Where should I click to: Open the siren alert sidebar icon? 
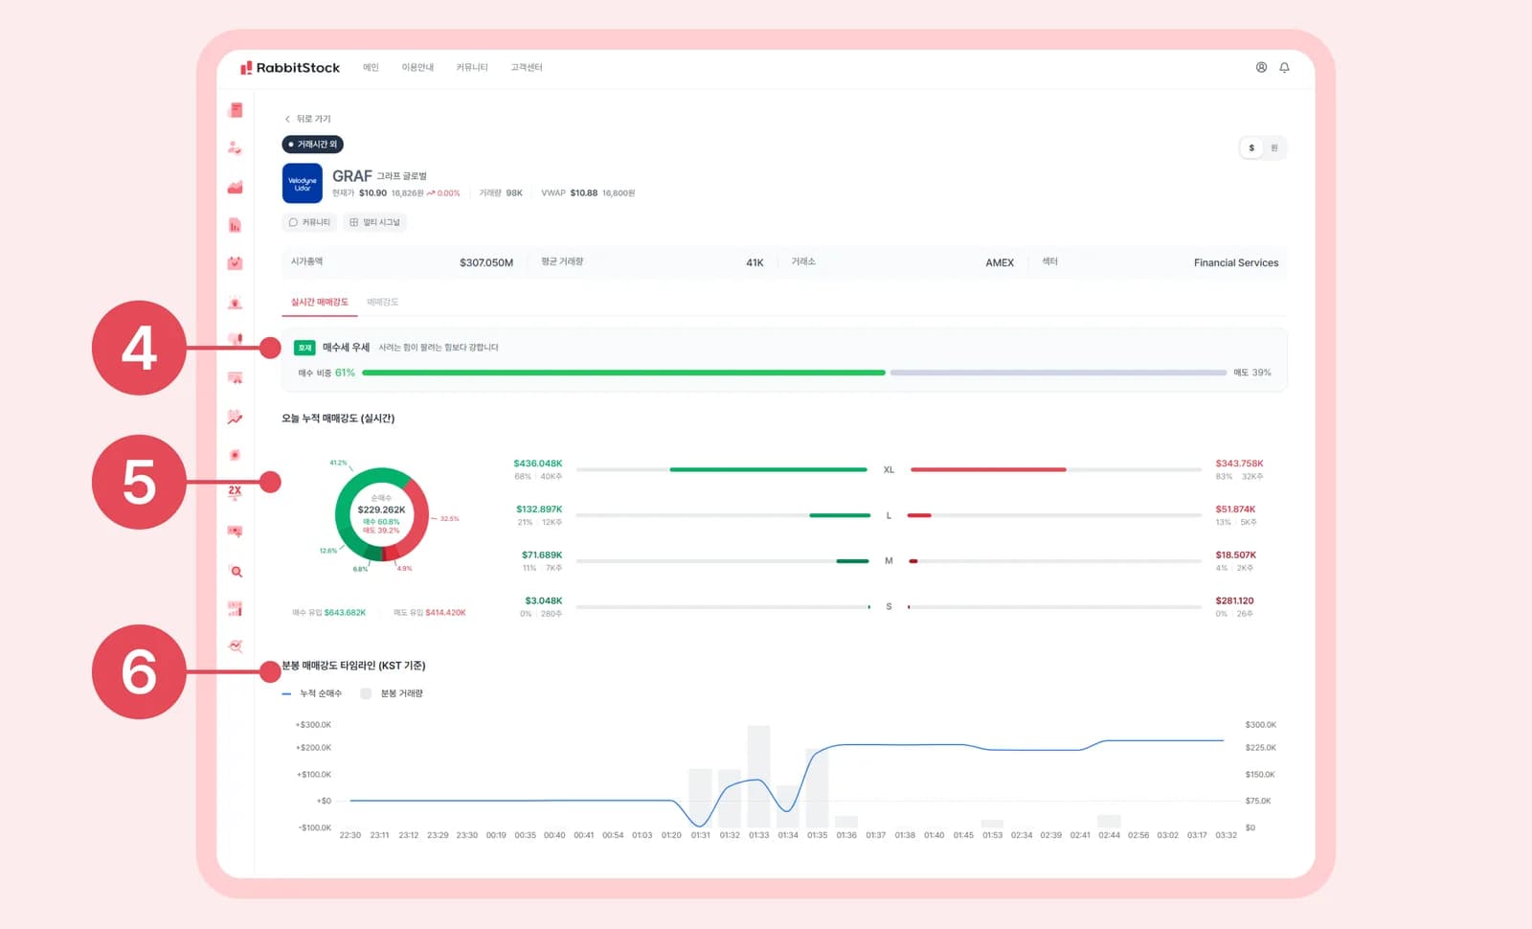(236, 303)
